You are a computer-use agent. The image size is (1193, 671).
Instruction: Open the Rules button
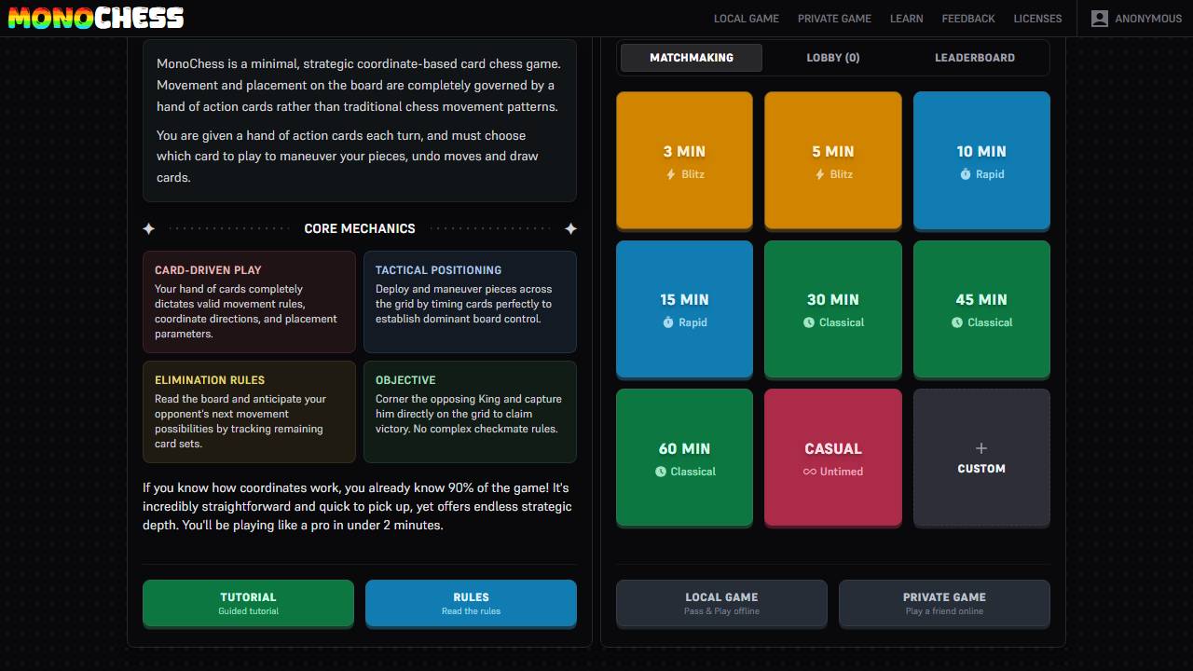point(471,603)
